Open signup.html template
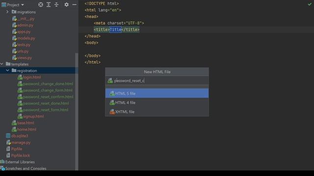Screen dimensions: 314x176 pyautogui.click(x=33, y=116)
